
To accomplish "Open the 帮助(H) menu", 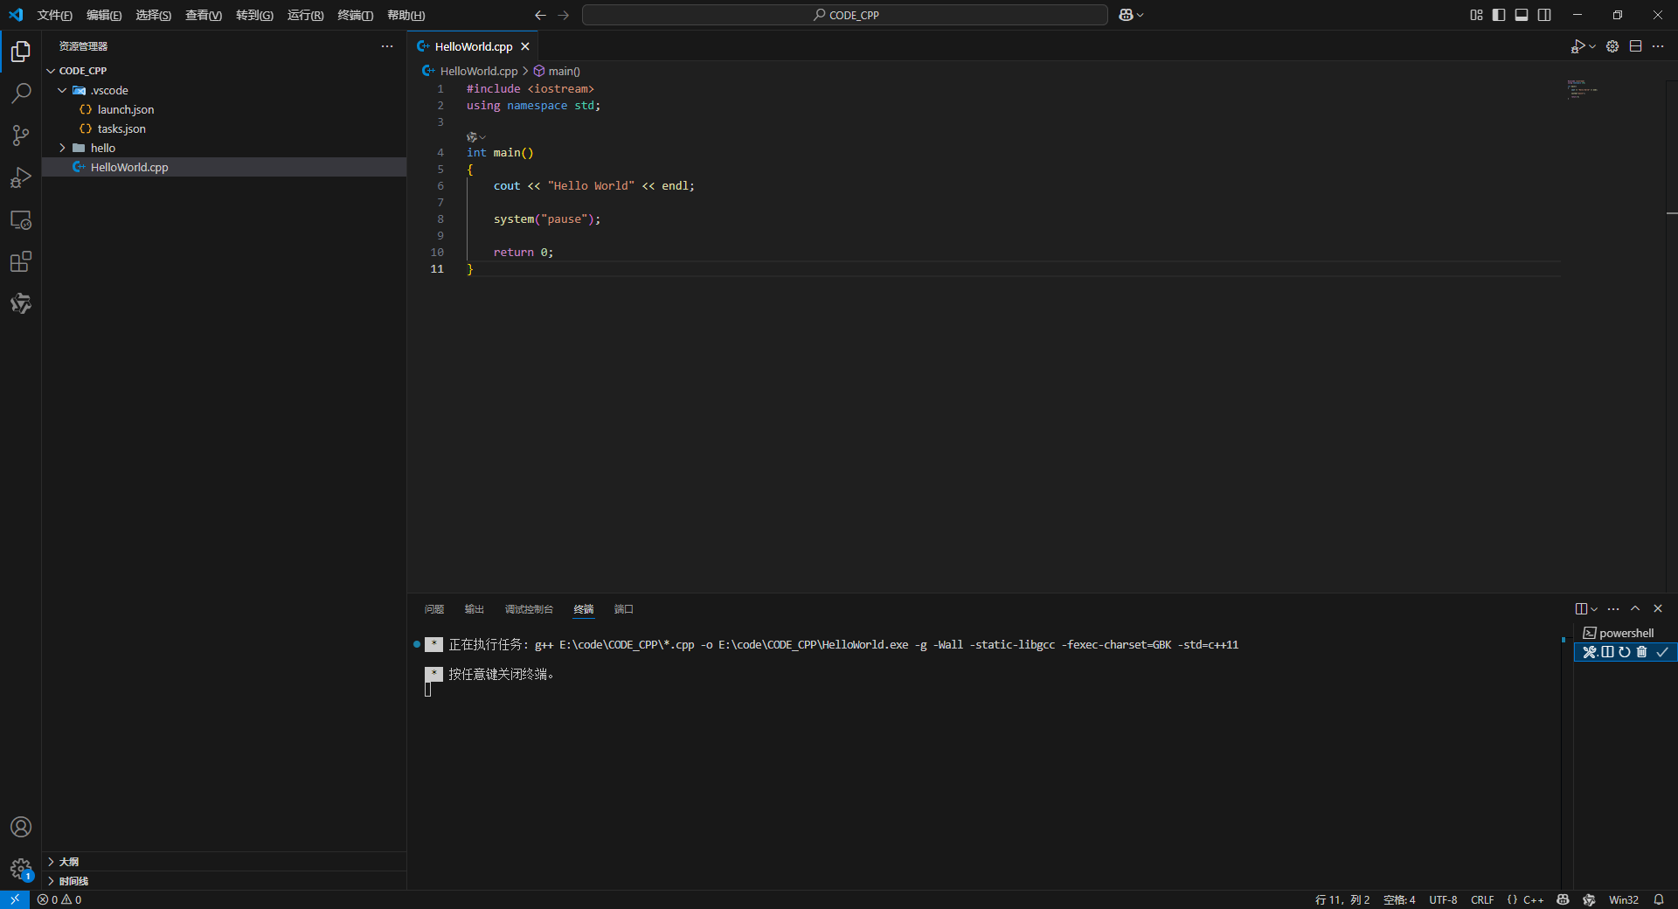I will [x=406, y=15].
